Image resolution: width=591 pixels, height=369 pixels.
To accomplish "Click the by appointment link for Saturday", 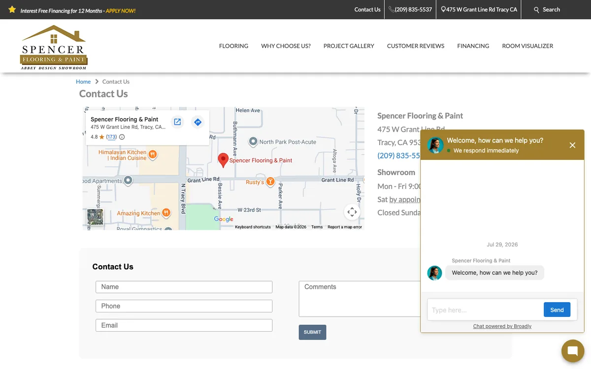I will (x=405, y=199).
